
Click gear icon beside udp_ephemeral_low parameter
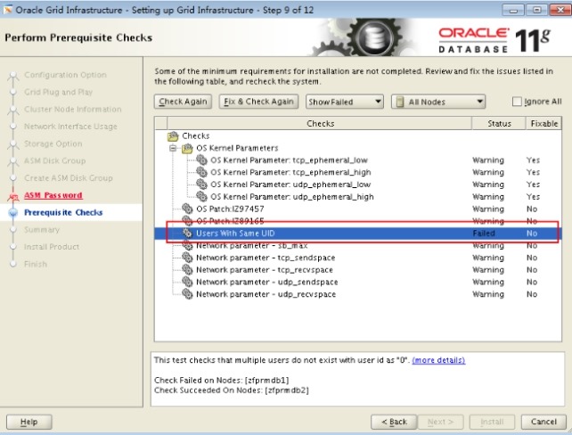(201, 185)
